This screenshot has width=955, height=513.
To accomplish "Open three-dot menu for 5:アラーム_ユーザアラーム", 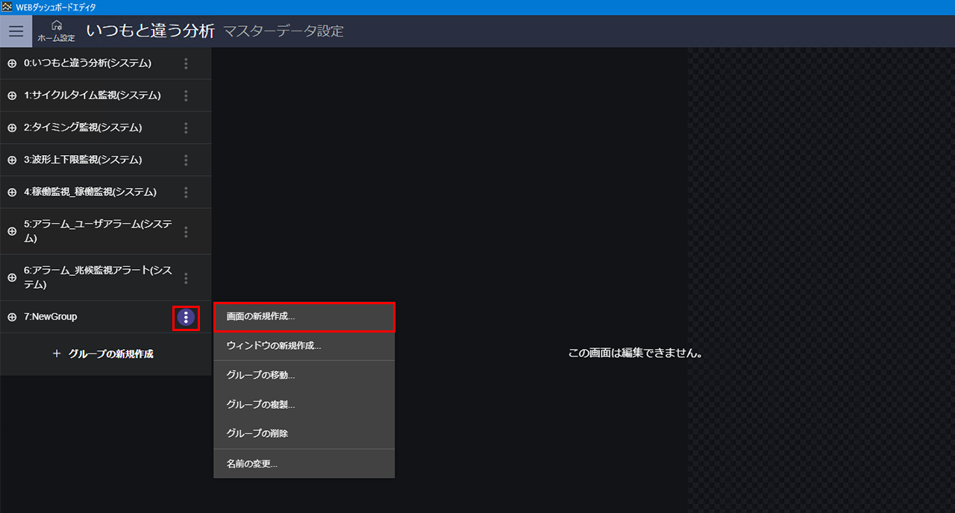I will tap(186, 232).
